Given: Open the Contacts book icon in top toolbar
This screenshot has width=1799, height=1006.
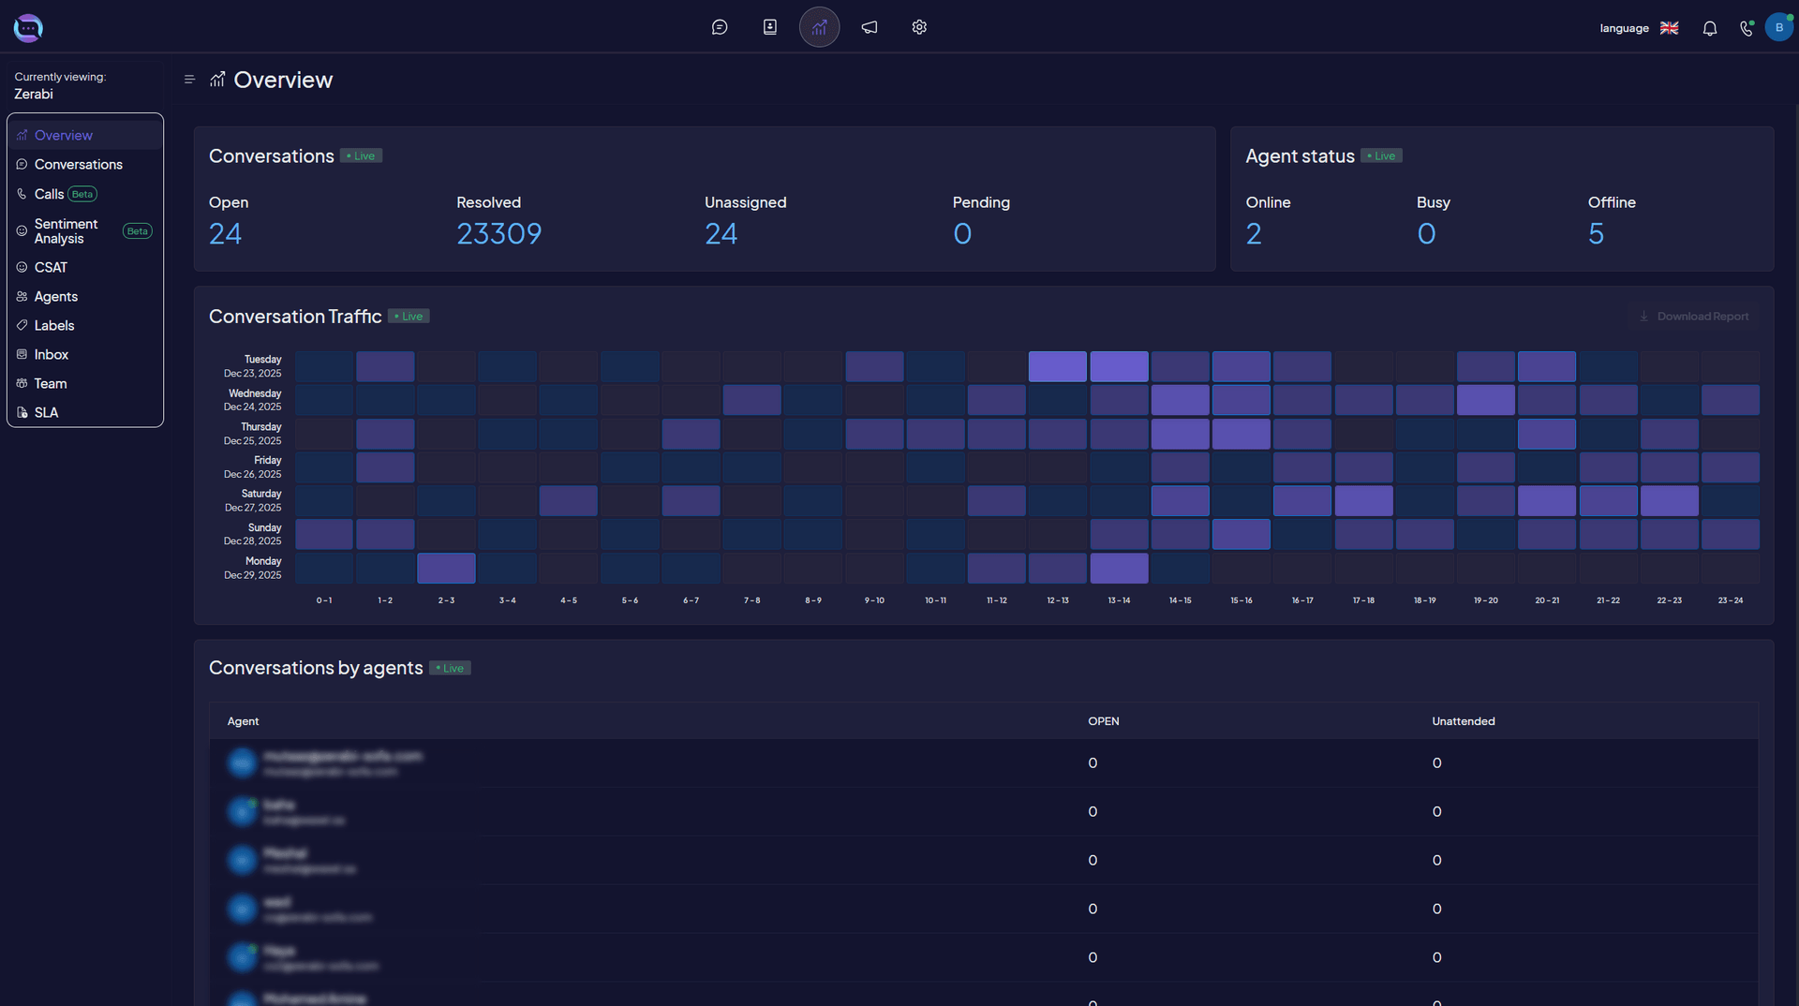Looking at the screenshot, I should pos(769,27).
